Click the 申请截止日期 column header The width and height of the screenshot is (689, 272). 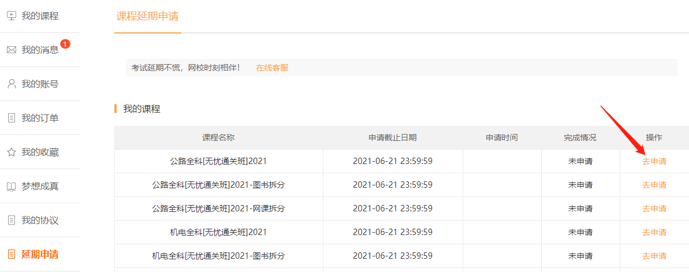click(x=392, y=137)
